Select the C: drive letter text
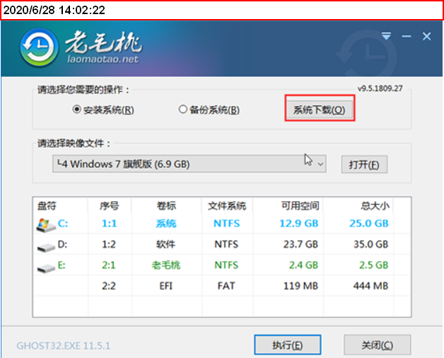Screen dimensions: 444x358 coord(63,223)
